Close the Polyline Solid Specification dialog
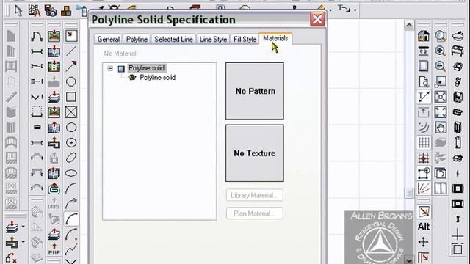Screen dimensions: 470x264 (317, 20)
